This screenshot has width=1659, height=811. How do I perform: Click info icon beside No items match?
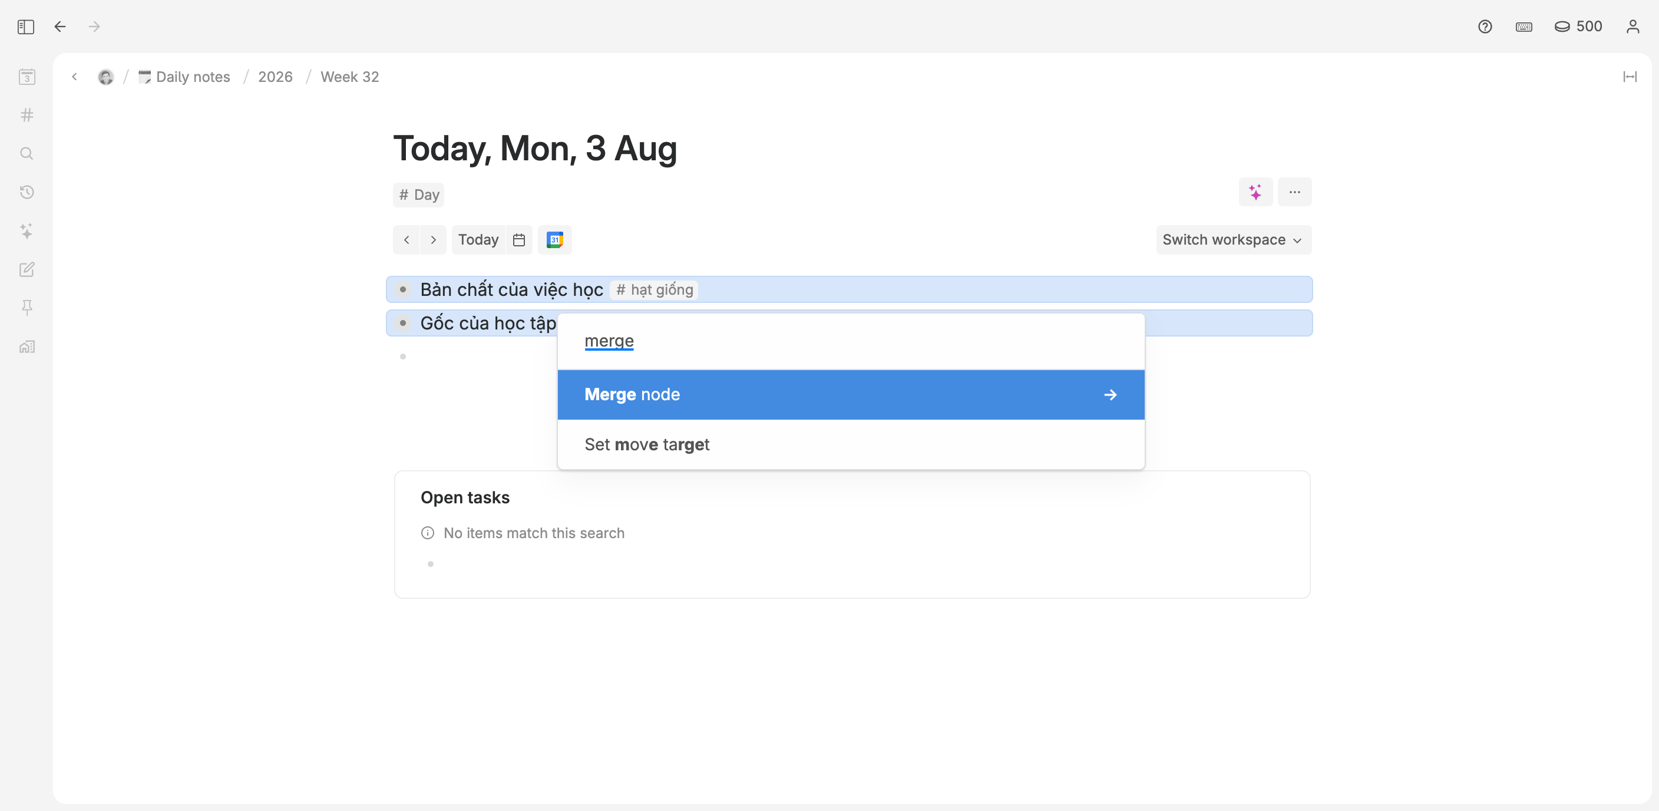coord(428,533)
